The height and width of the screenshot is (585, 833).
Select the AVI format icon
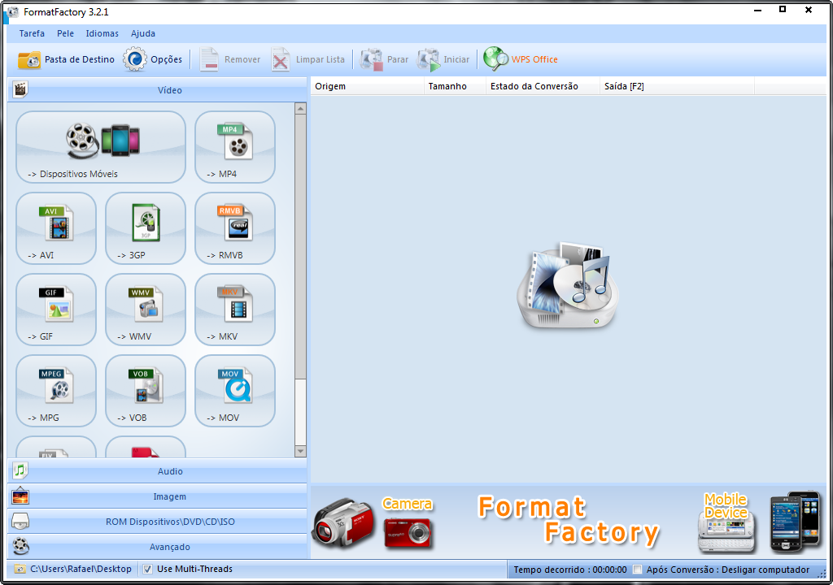tap(56, 228)
